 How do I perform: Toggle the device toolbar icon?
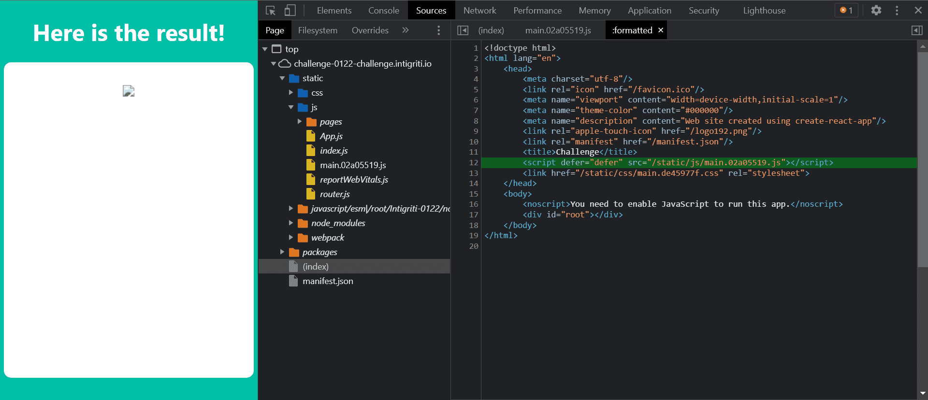coord(290,10)
